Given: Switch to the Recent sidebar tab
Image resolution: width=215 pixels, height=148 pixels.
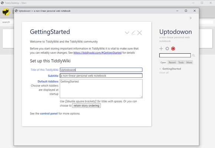Looking at the screenshot, I should pos(172,63).
